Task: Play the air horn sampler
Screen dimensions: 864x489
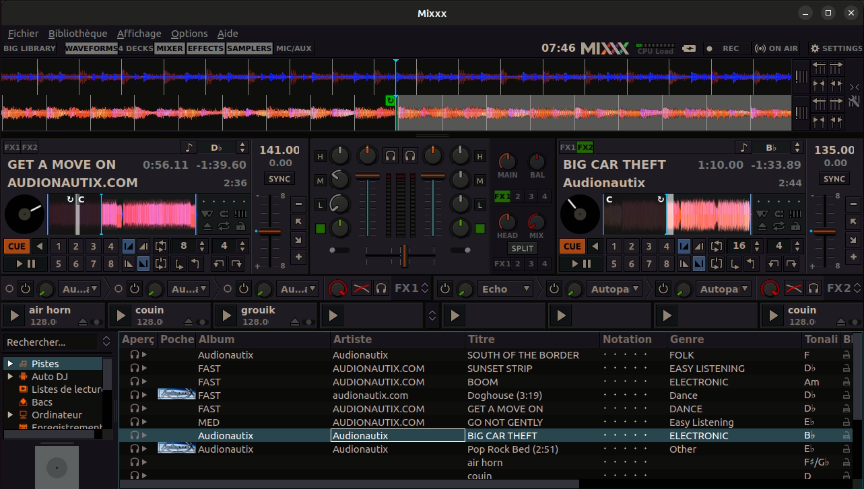Action: coord(14,315)
